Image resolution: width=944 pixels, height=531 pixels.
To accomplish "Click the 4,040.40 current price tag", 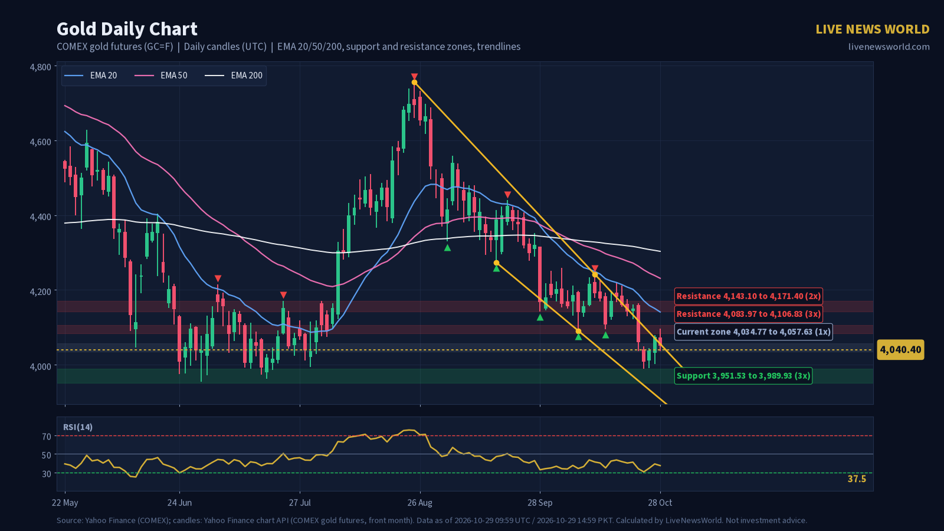I will point(900,350).
